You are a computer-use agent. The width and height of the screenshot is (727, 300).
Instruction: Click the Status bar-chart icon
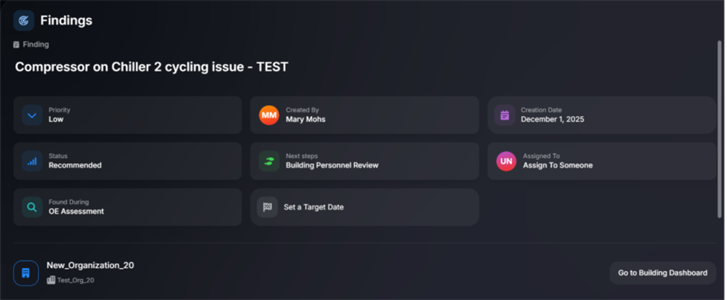pos(32,161)
